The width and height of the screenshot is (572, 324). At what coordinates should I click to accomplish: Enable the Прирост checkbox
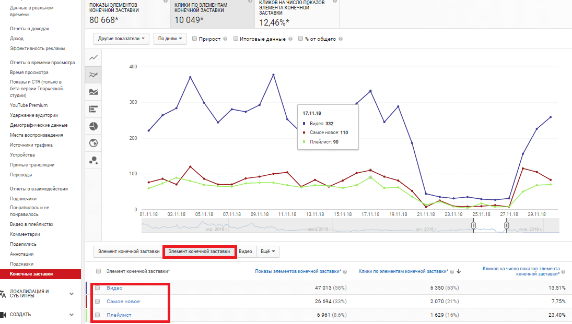pos(195,39)
